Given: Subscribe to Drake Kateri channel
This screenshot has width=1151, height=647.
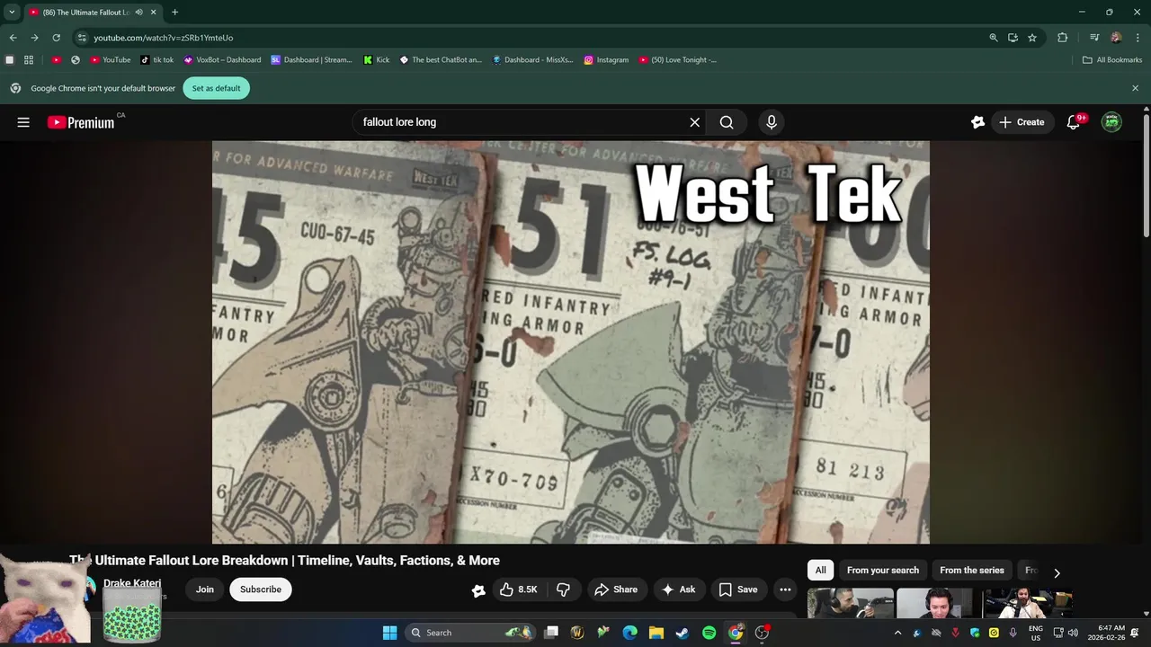Looking at the screenshot, I should tap(261, 589).
